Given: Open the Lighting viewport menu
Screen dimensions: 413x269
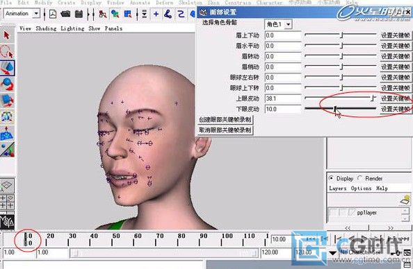Looking at the screenshot, I should click(x=72, y=28).
